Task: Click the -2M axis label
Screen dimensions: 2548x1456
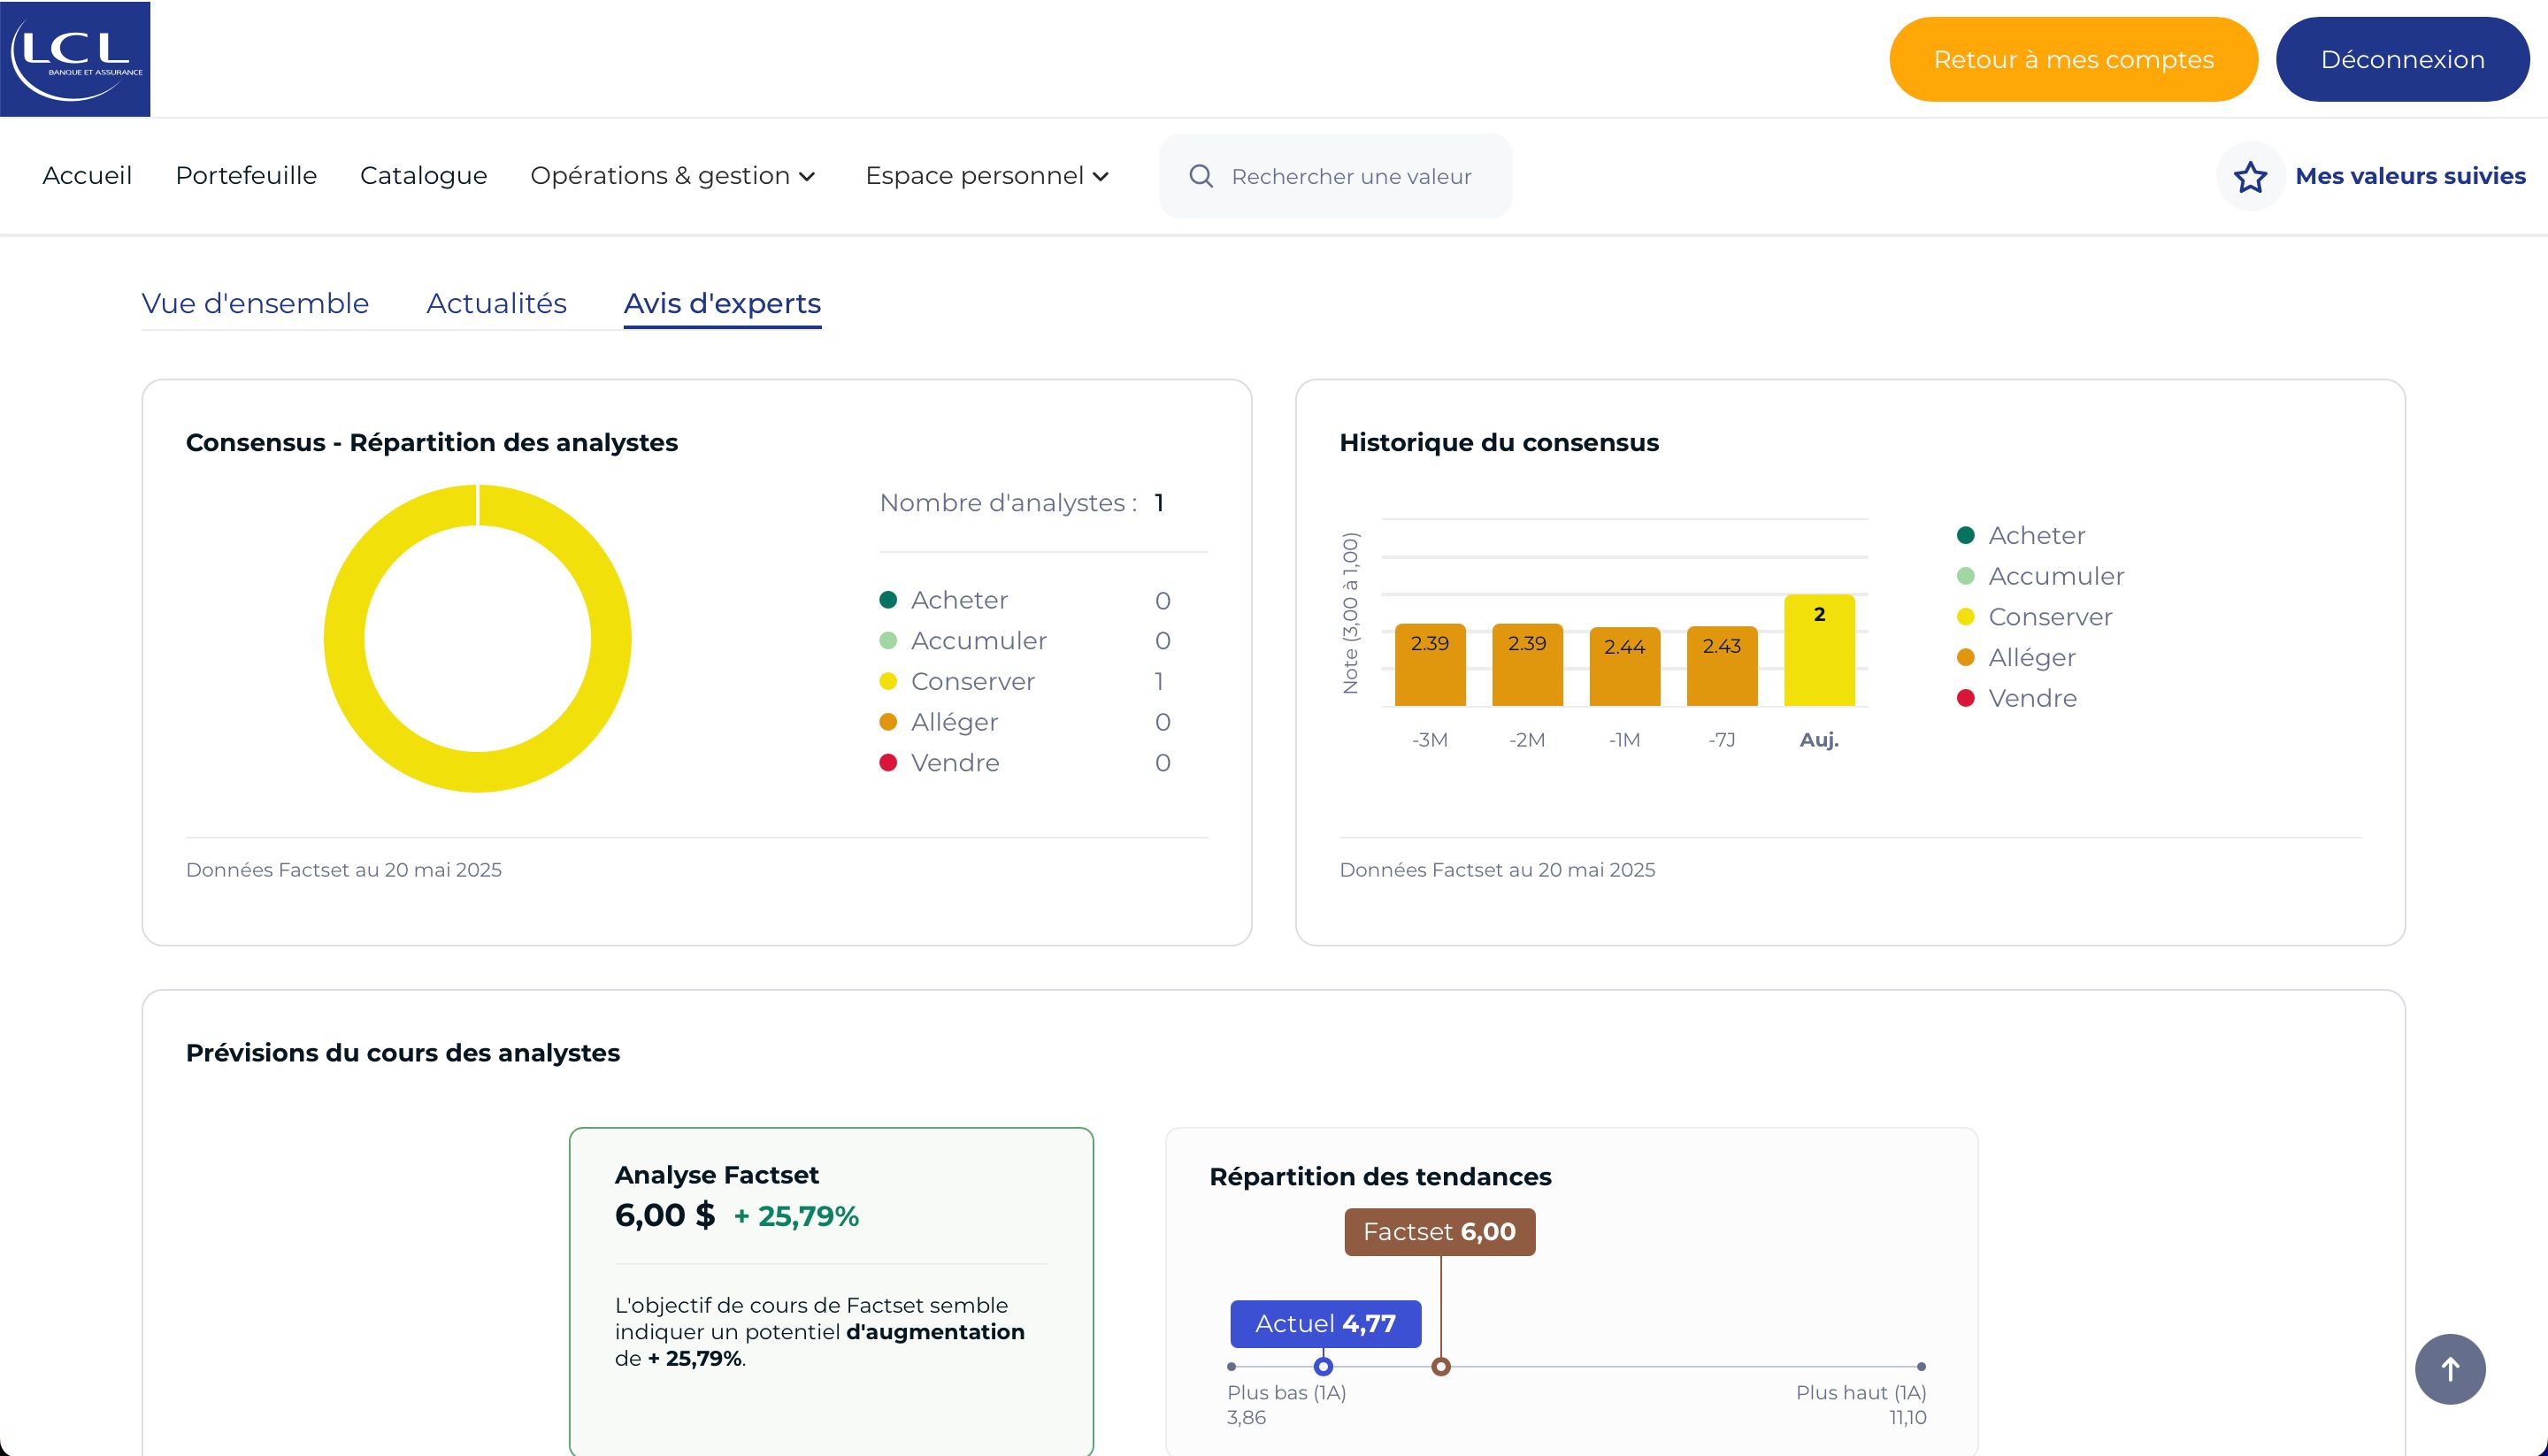Action: point(1527,740)
